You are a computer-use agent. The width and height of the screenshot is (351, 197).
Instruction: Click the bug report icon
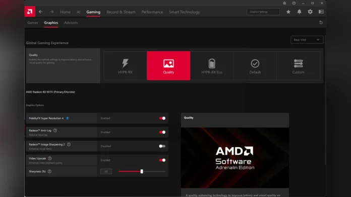tap(284, 3)
